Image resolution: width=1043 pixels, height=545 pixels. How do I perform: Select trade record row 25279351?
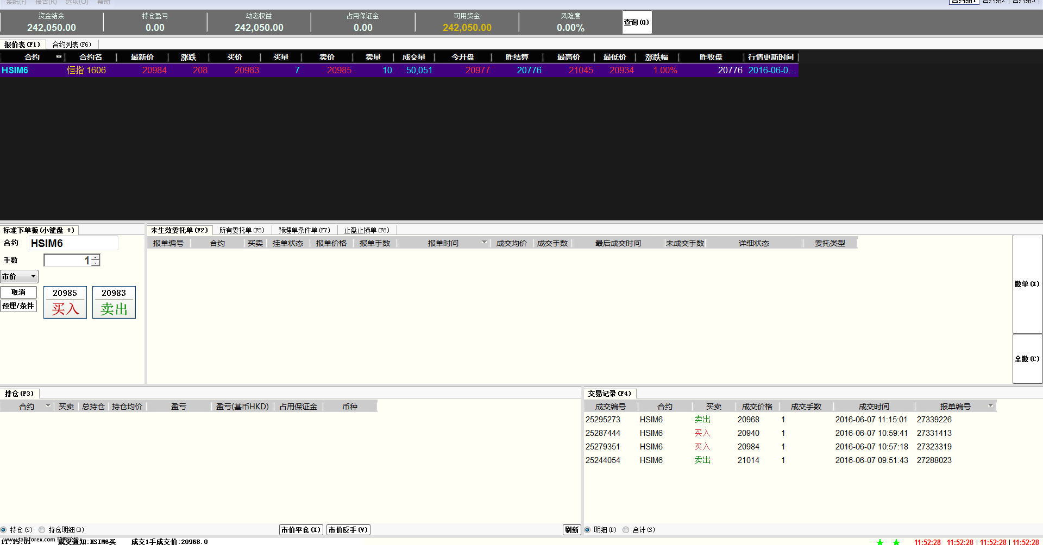click(x=790, y=447)
